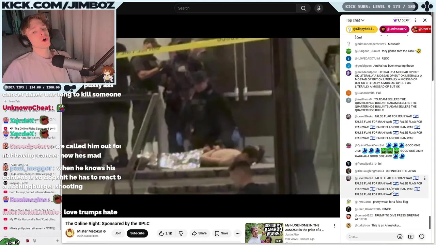Save the video to a playlist

(221, 233)
